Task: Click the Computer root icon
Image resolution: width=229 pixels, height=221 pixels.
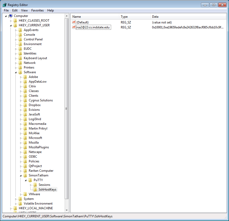Action: (10, 16)
